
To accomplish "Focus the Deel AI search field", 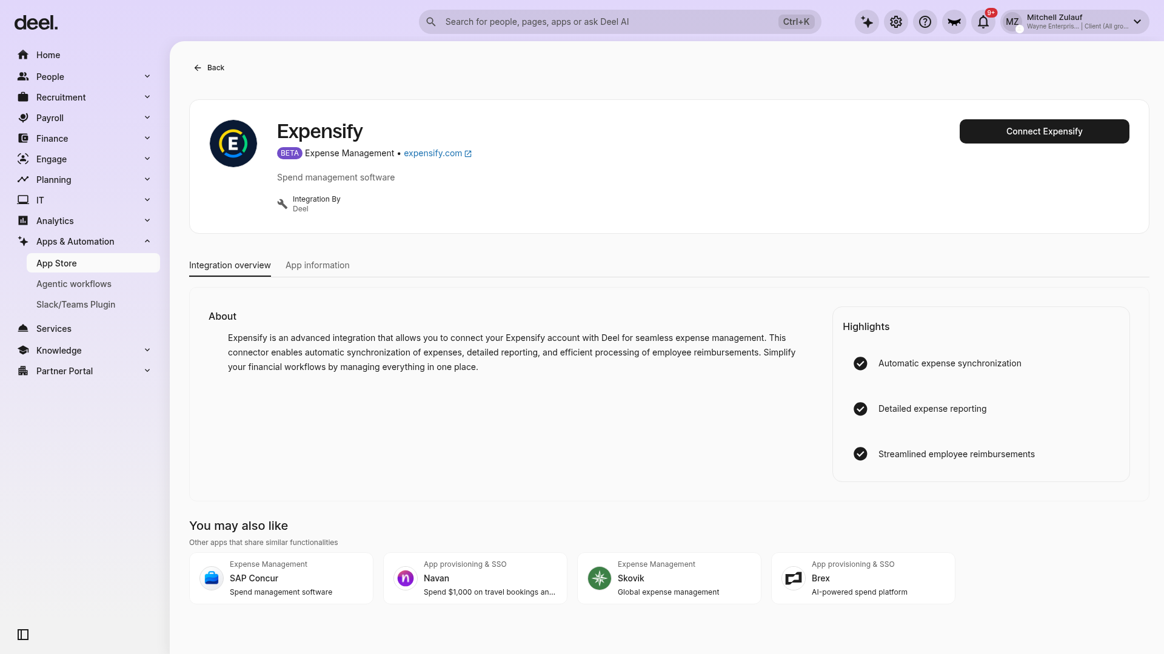I will pyautogui.click(x=620, y=22).
